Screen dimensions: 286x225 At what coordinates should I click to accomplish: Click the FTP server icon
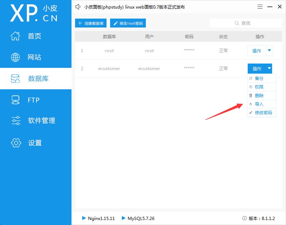tap(15, 100)
